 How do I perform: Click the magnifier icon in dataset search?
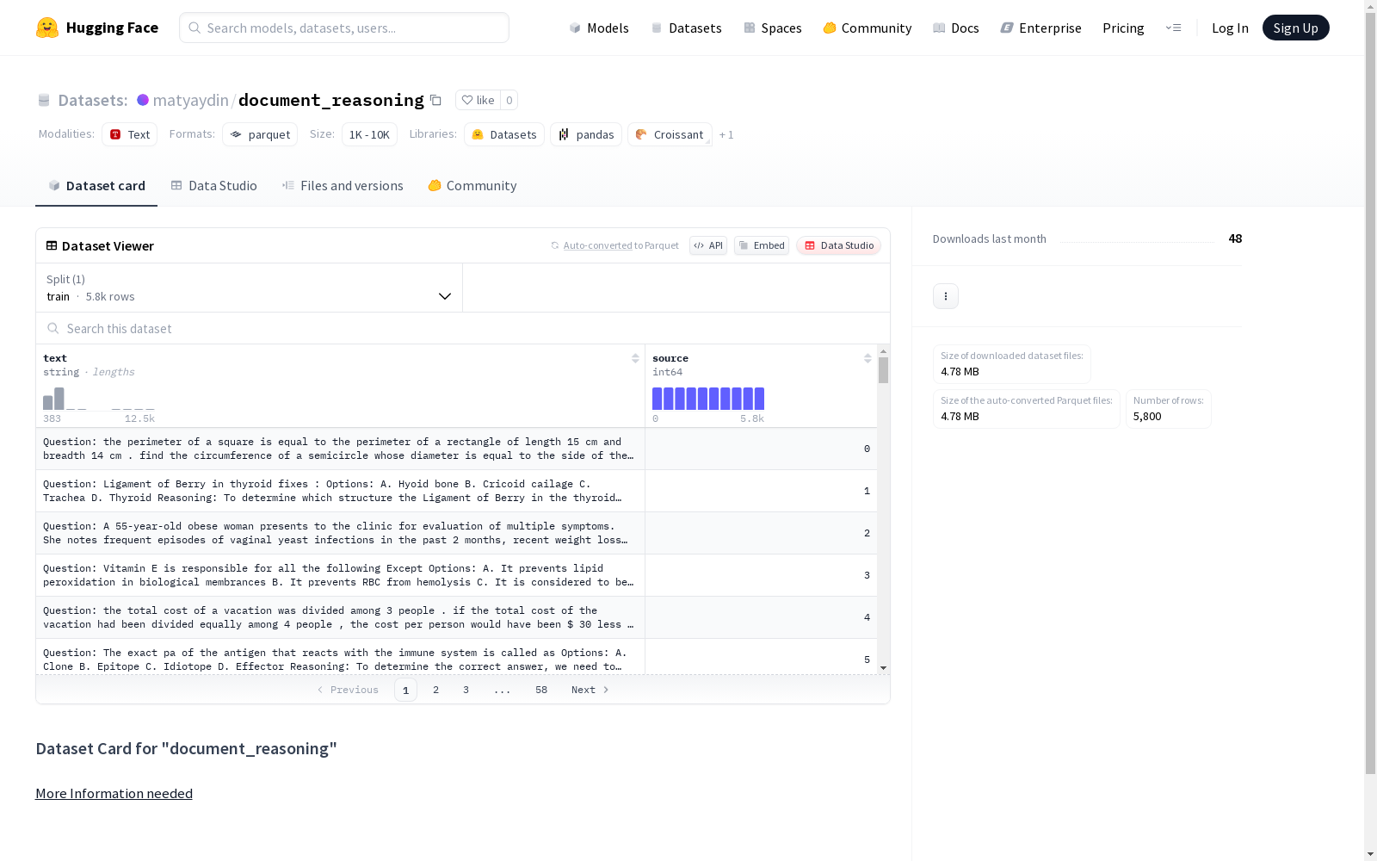[x=53, y=328]
